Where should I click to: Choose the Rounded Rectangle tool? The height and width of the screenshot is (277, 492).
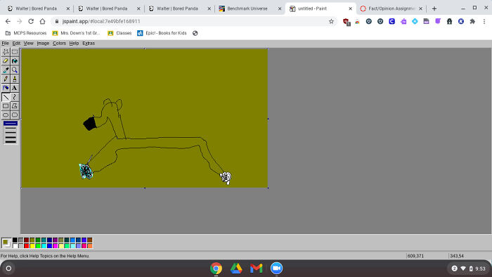tap(15, 115)
